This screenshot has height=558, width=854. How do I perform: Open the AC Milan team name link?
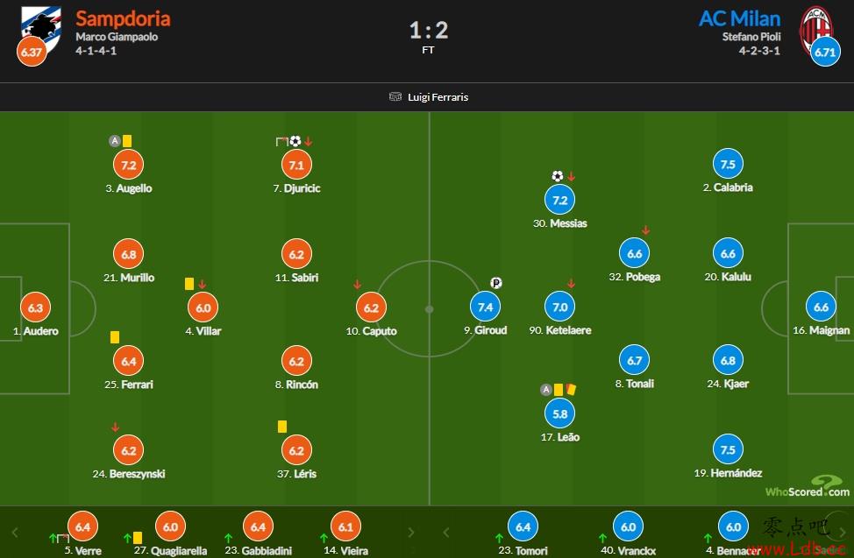pos(740,18)
